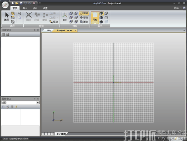This screenshot has height=141, width=187.
Task: Sort properties alphabetically icon
Action: point(8,107)
